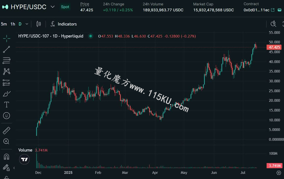Collapse the drawing toolbar arrow
The image size is (284, 179).
click(14, 168)
